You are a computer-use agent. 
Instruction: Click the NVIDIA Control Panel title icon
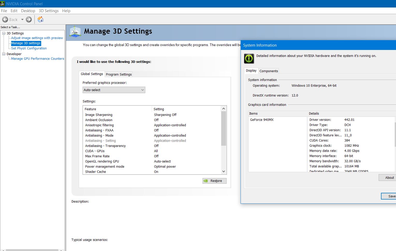3,4
